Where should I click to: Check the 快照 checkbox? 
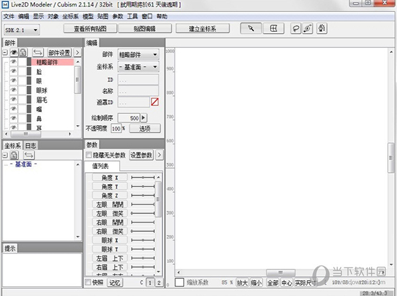coord(89,282)
